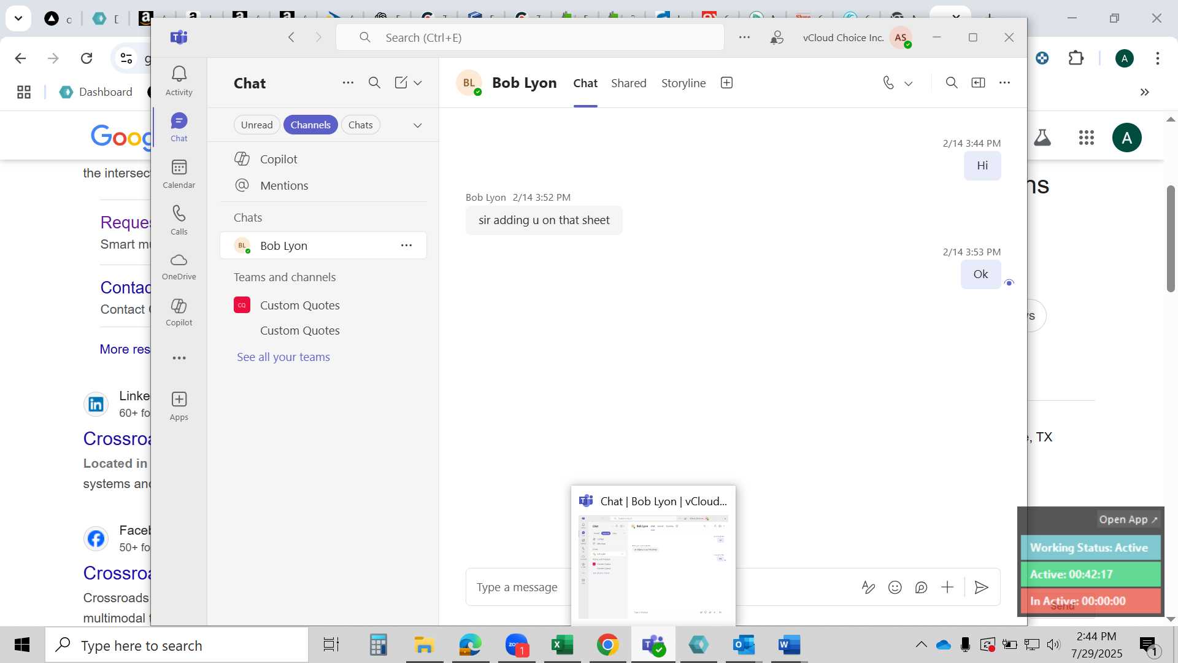Open the AS profile avatar
The height and width of the screenshot is (663, 1178).
(x=901, y=37)
